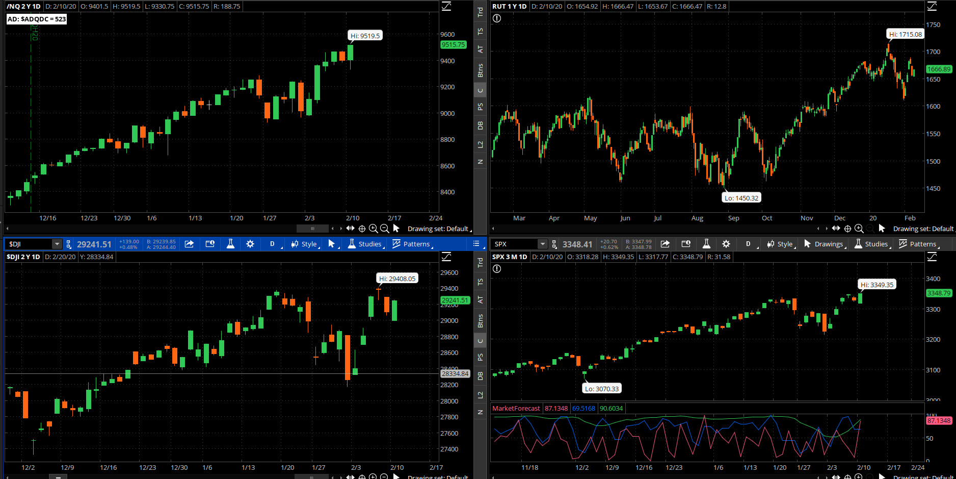Click the SPX symbol input field
Viewport: 956px width, 479px height.
[x=515, y=244]
